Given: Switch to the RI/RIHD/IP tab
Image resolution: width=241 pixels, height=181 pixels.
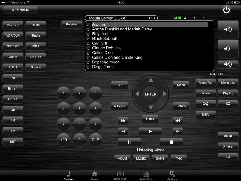Looking at the screenshot, I should [120, 176].
